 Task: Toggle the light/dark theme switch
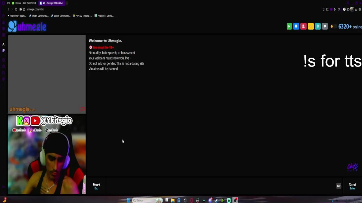(x=333, y=27)
